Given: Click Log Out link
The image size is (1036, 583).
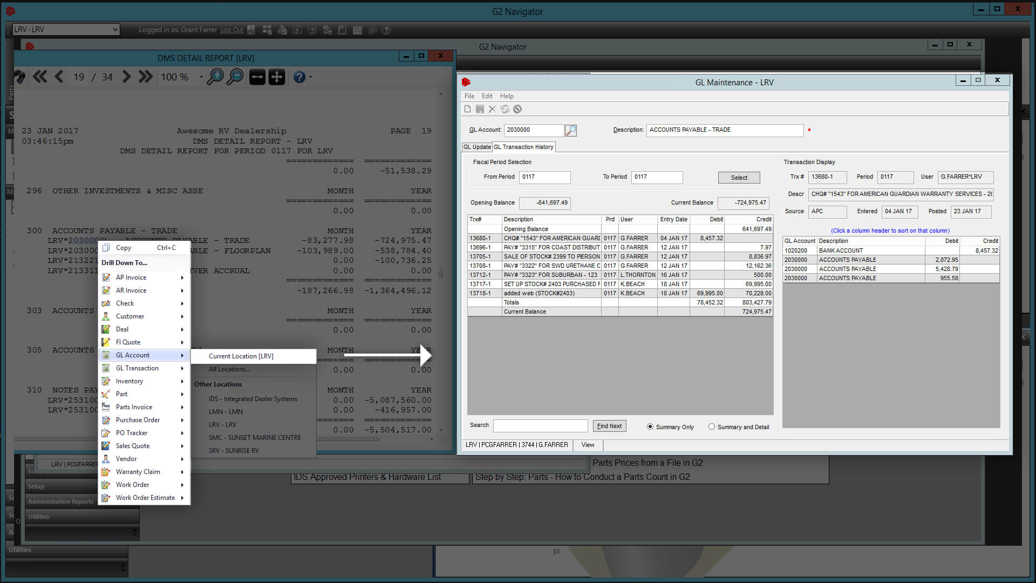Looking at the screenshot, I should click(x=231, y=30).
